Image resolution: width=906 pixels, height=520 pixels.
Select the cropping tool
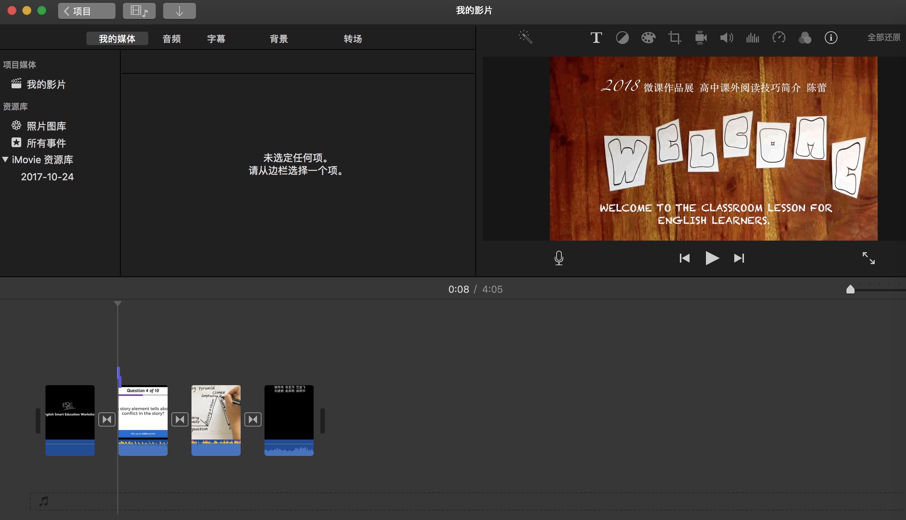(x=674, y=38)
